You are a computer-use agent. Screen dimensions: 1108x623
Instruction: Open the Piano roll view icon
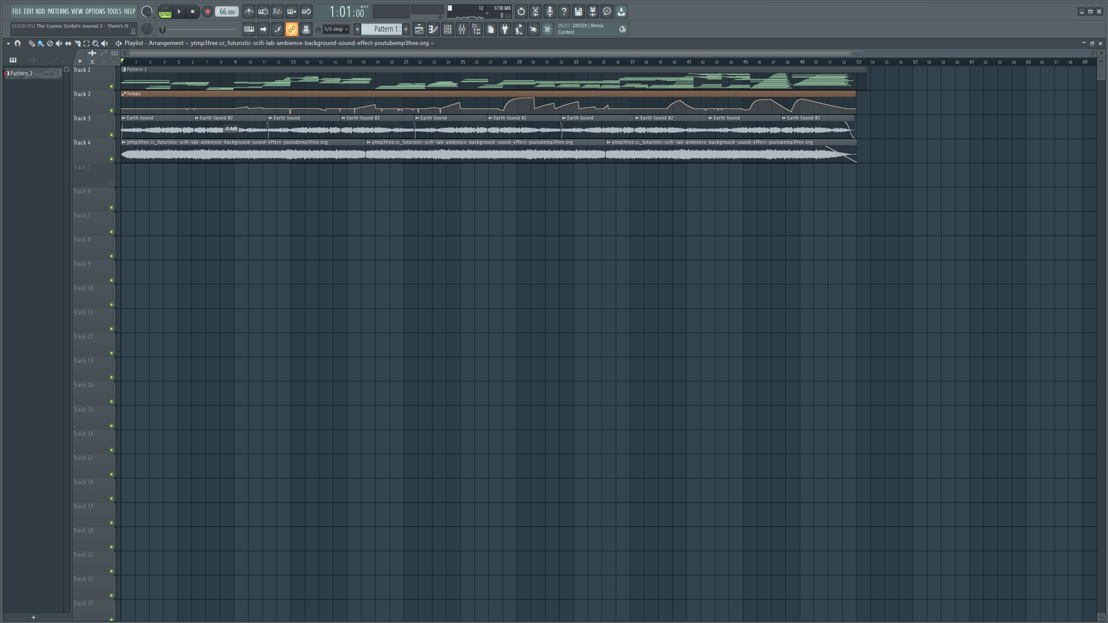[x=433, y=29]
